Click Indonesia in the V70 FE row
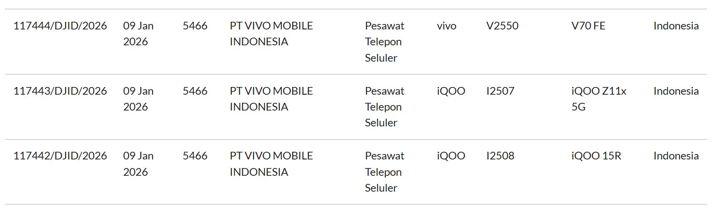Image resolution: width=713 pixels, height=212 pixels. pos(676,26)
